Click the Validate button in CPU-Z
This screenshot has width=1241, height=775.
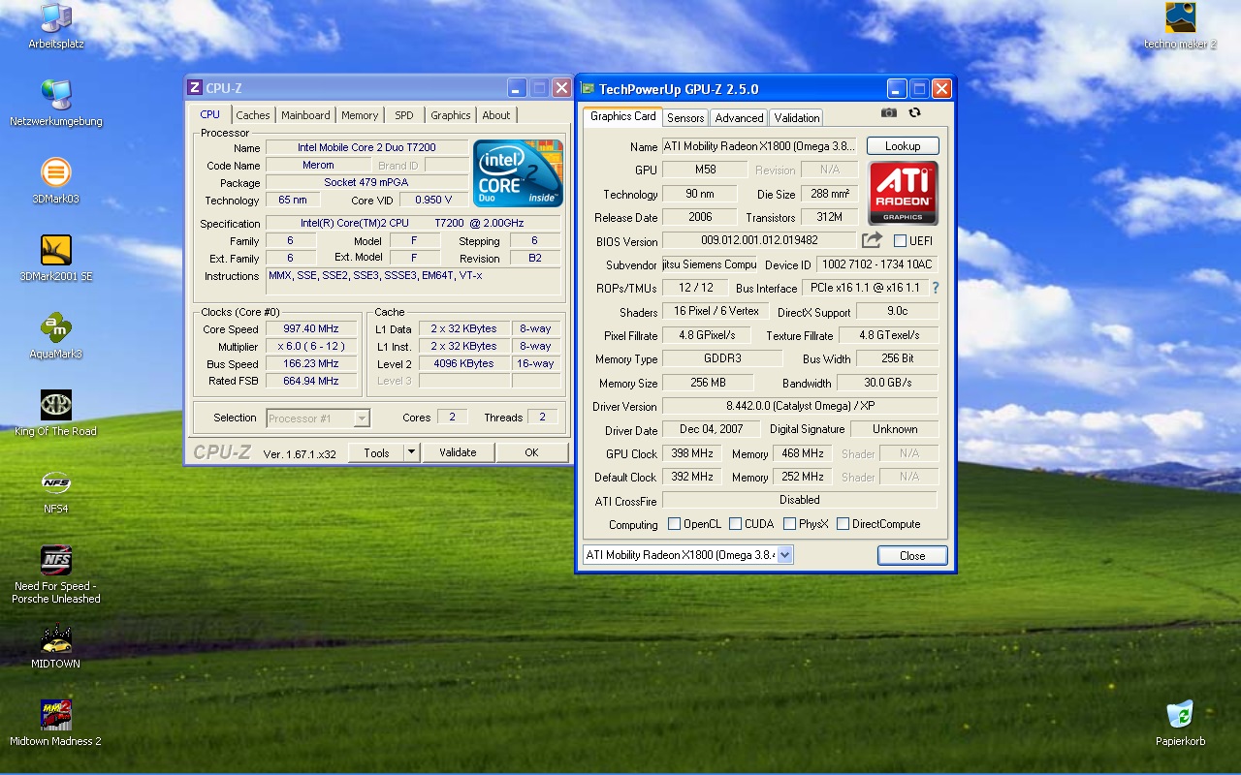coord(458,452)
